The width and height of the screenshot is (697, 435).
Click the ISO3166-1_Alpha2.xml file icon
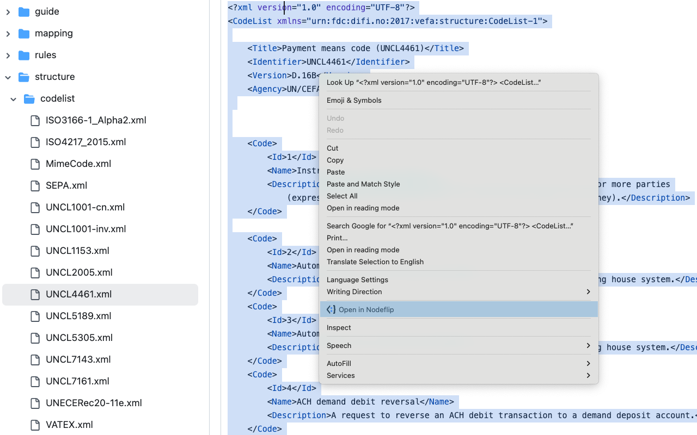35,120
